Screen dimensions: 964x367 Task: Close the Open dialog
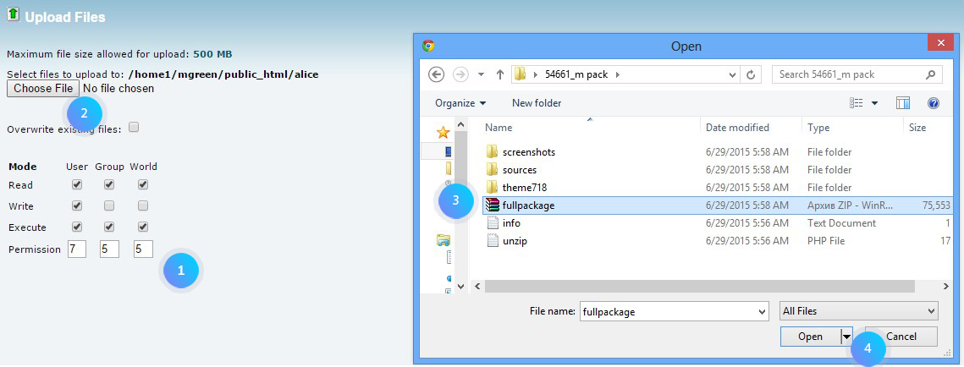coord(940,43)
